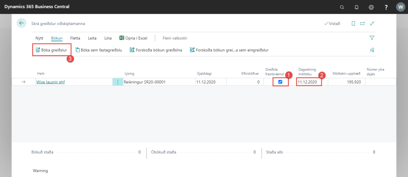Screen dimensions: 408x177
Task: Toggle the filter pane funnel icon
Action: point(372,38)
